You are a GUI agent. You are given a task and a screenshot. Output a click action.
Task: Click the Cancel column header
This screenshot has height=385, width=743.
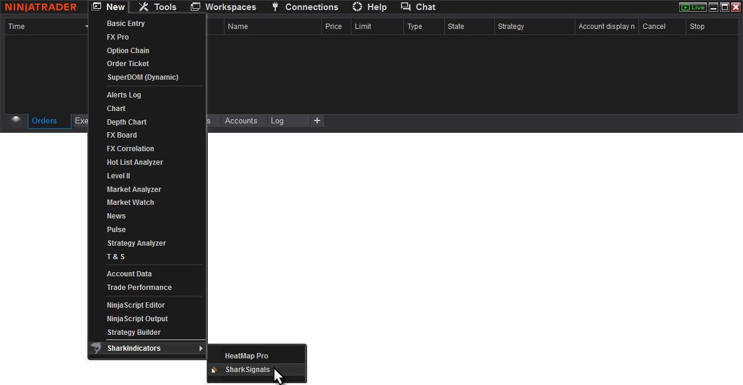click(x=662, y=27)
